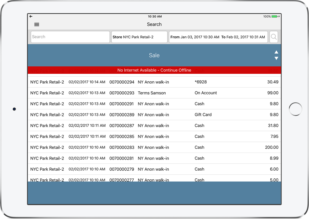Select transaction 0070000281
This screenshot has width=309, height=219.
tap(154, 158)
